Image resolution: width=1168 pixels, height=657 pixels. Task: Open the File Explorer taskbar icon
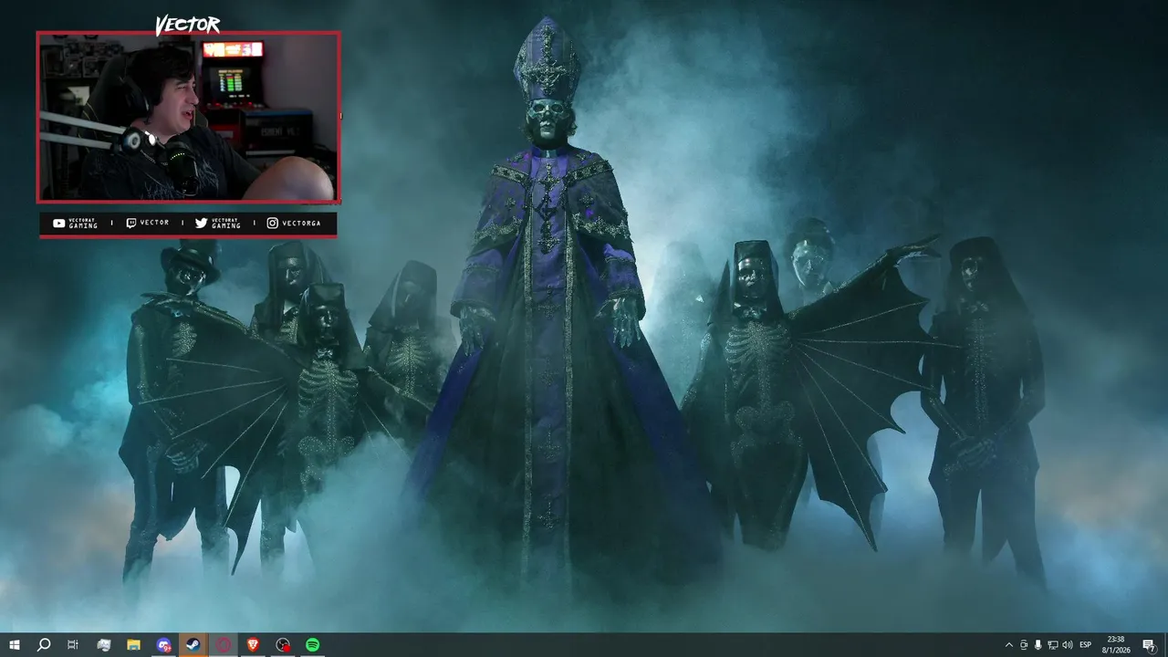133,644
